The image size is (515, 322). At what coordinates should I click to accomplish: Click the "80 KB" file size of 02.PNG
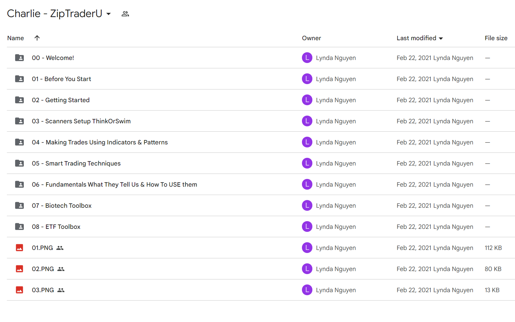point(493,269)
